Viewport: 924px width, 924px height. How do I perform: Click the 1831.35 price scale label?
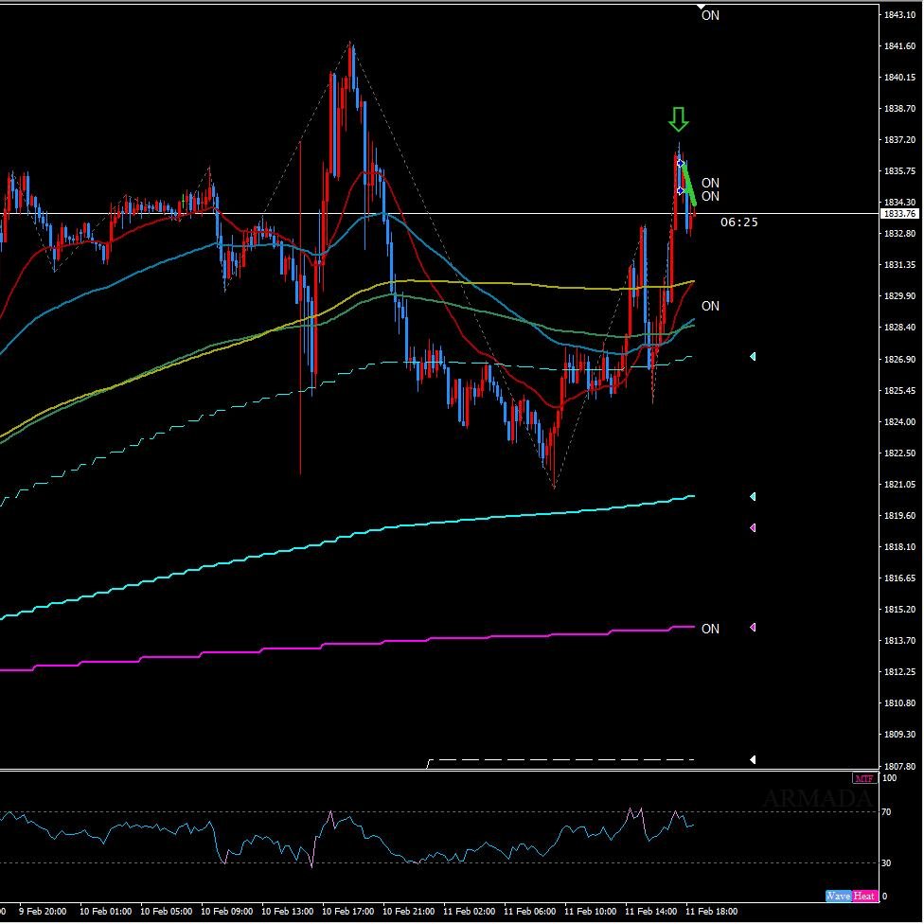(x=899, y=264)
